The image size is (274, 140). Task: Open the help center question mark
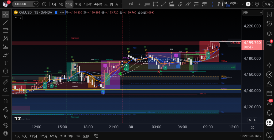coord(269,135)
